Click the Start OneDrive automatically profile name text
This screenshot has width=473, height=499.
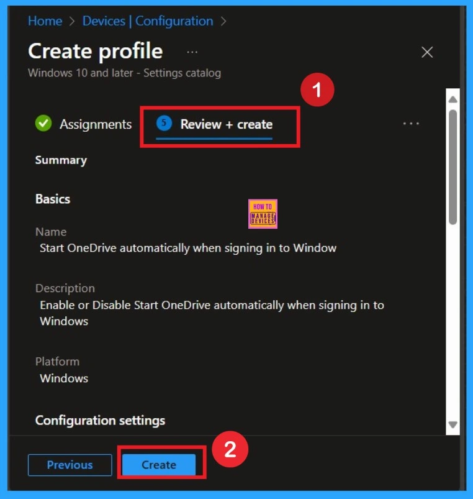[x=188, y=248]
